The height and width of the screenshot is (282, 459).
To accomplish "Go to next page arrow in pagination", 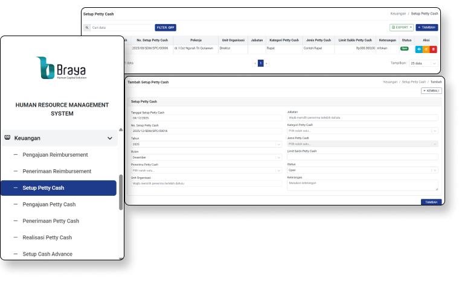I will click(x=266, y=63).
